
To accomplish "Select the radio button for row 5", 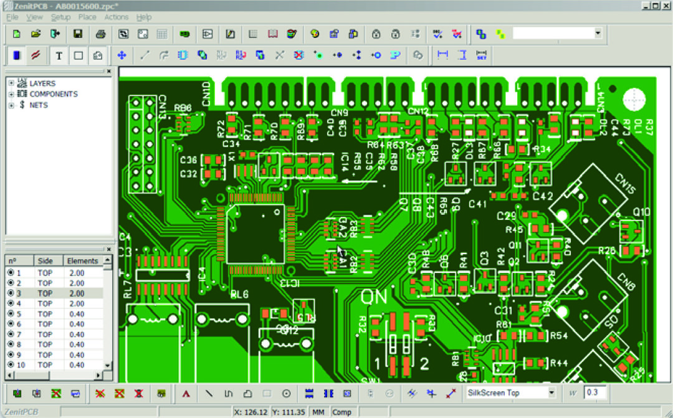I will [11, 314].
